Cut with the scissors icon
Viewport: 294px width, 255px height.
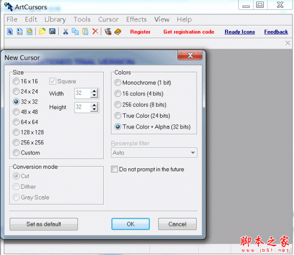click(x=65, y=32)
